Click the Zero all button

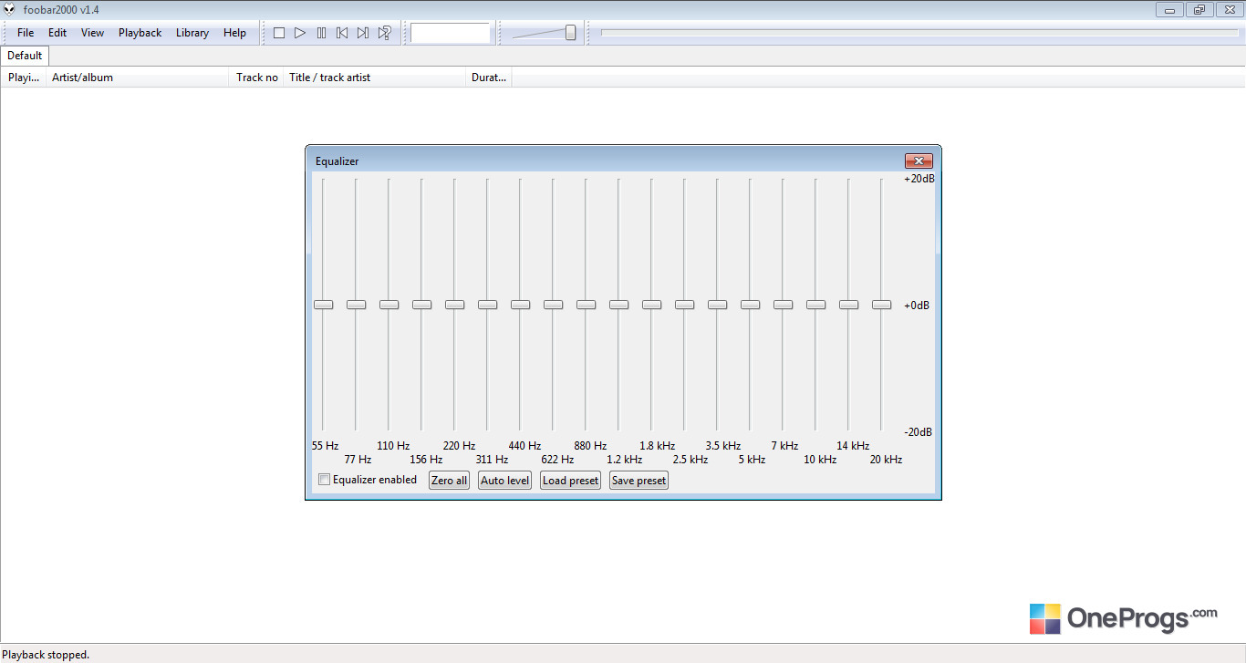tap(449, 481)
